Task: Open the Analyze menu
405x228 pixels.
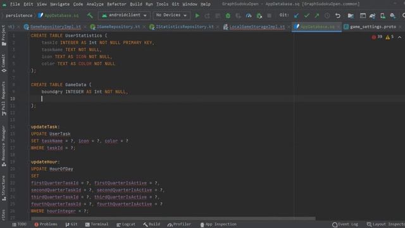Action: (95, 4)
